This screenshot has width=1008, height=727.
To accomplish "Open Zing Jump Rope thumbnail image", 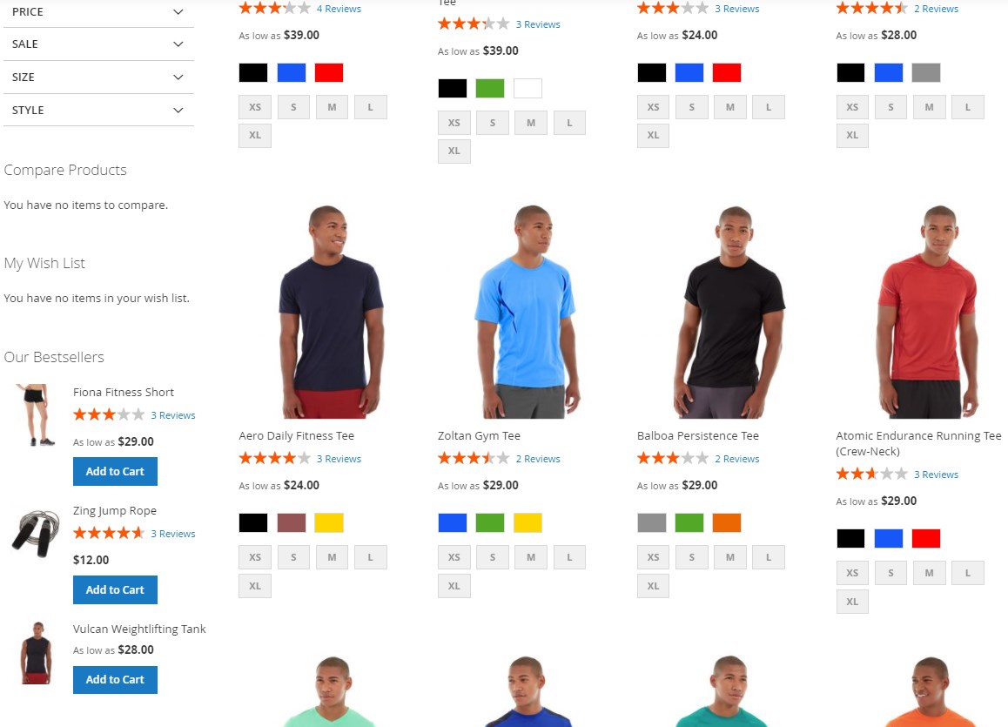I will [x=36, y=533].
